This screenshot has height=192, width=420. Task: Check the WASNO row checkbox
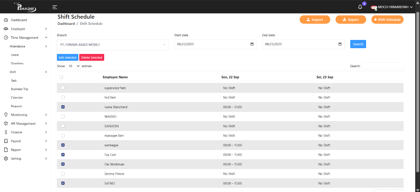pos(63,116)
